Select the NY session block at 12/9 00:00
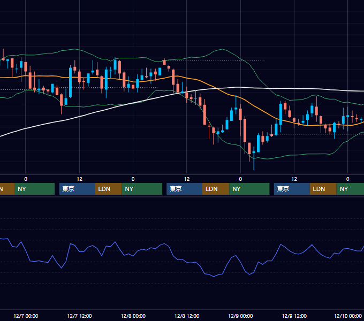 249,189
